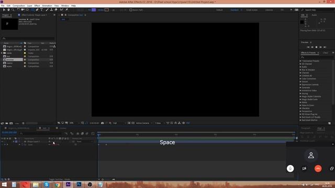
Task: Select the Roto Brush tool
Action: tap(62, 10)
